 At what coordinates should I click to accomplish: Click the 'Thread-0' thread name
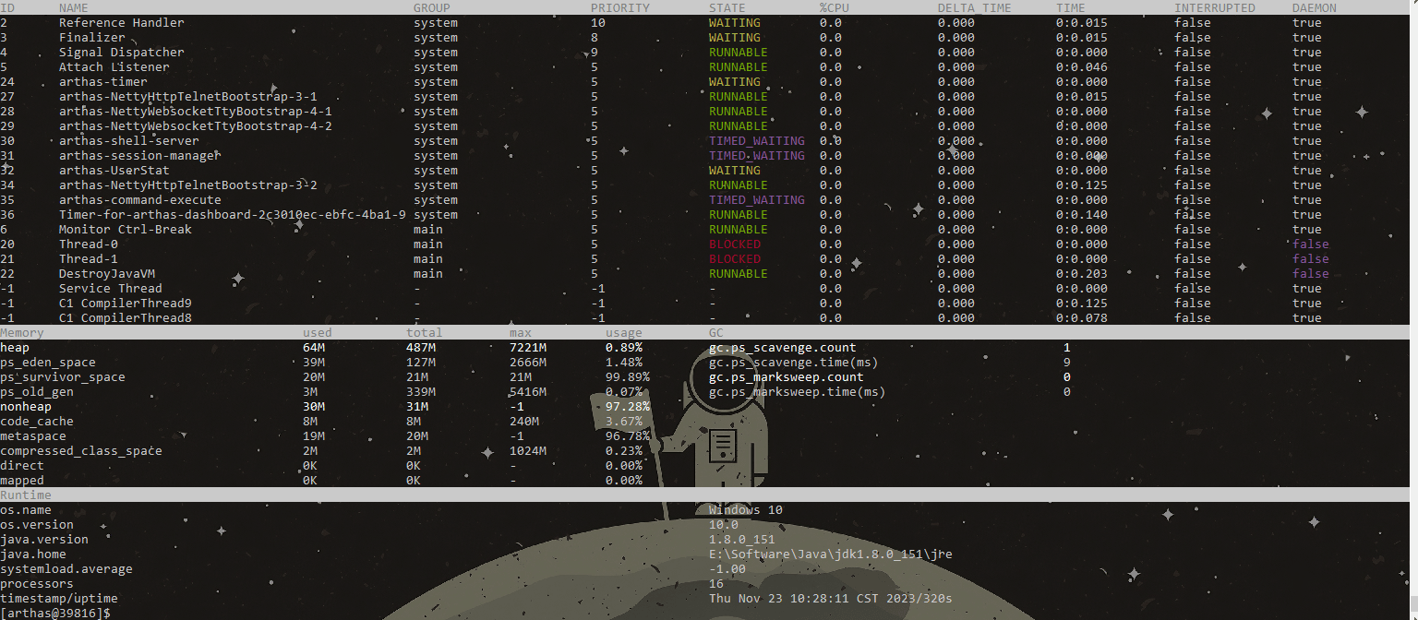click(x=89, y=244)
